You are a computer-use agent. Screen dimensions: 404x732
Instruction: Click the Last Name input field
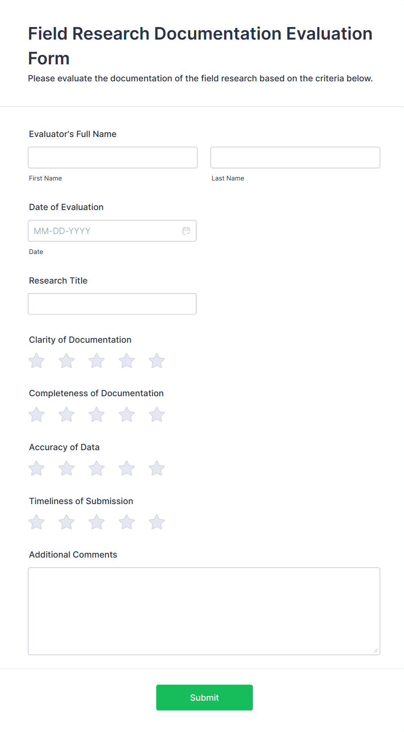(295, 157)
